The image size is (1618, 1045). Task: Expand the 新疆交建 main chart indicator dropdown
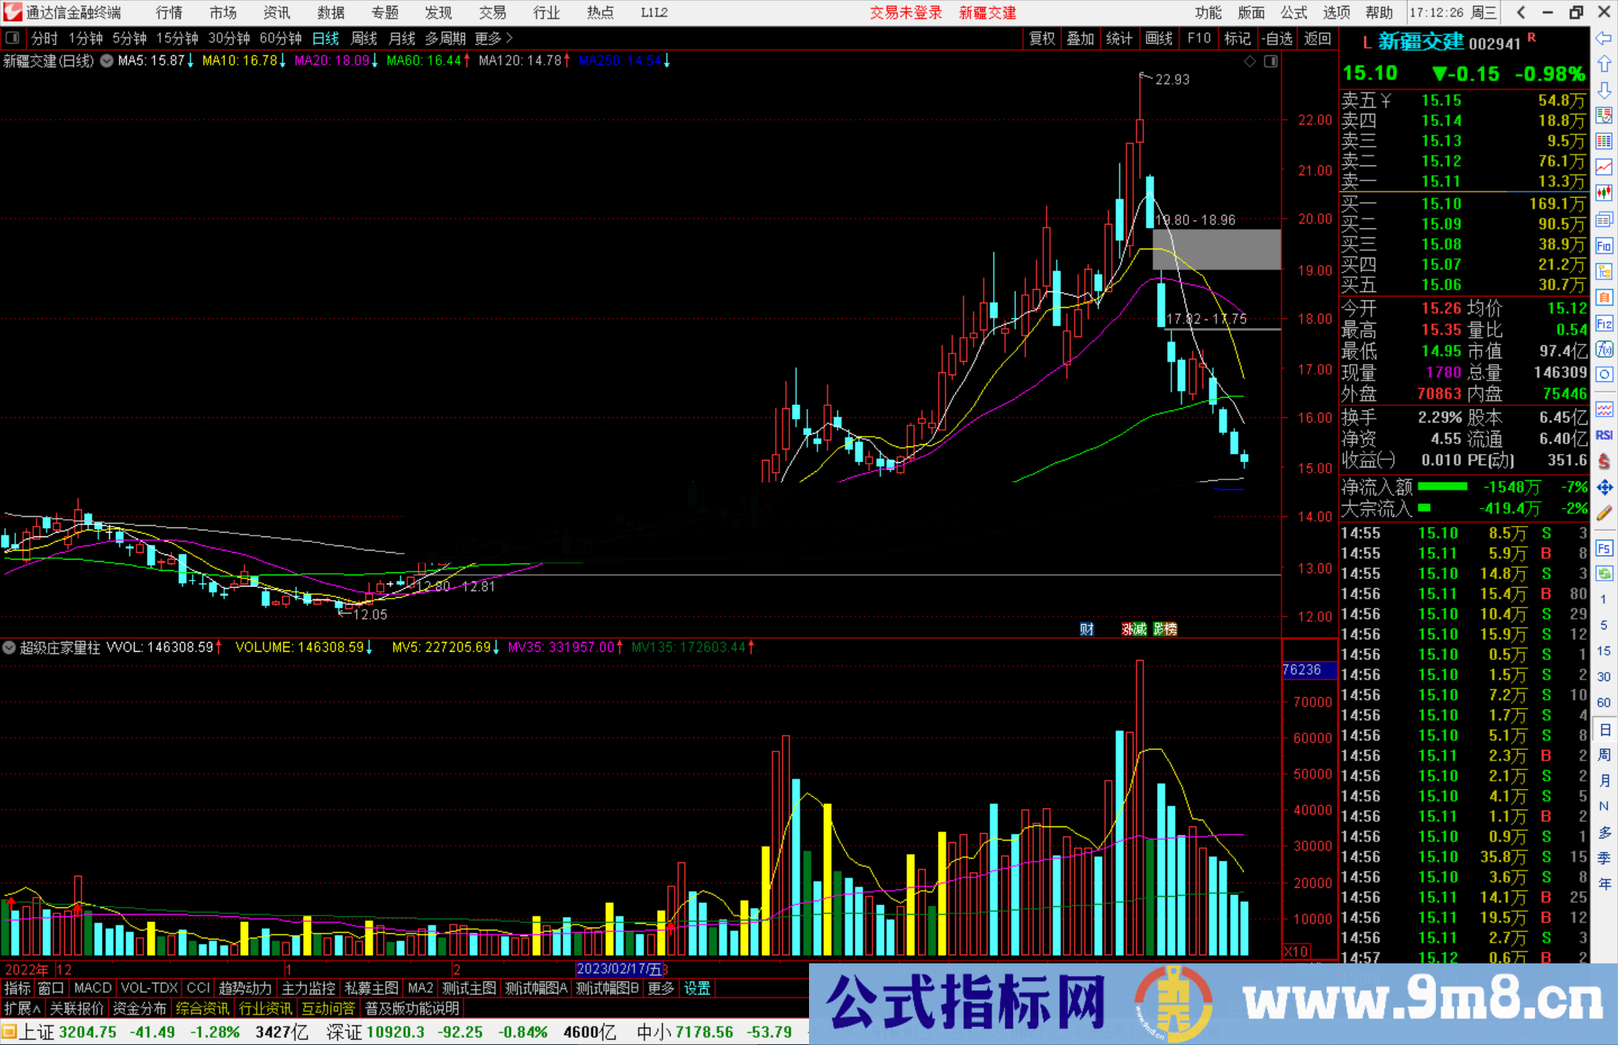point(107,61)
